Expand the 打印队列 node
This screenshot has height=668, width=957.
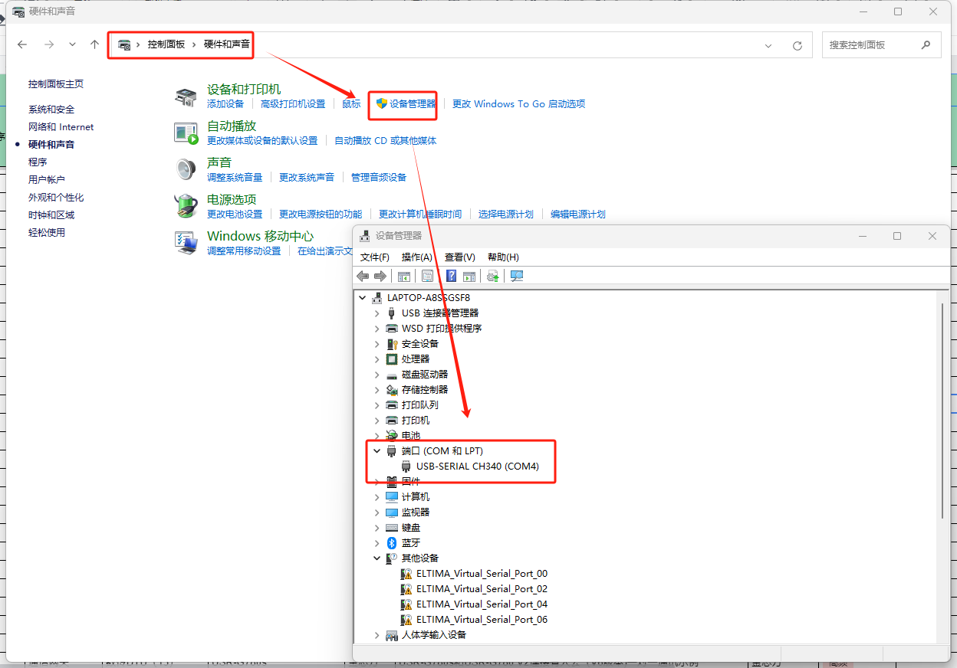click(377, 404)
